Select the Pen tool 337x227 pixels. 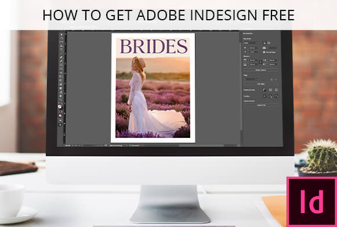point(61,57)
